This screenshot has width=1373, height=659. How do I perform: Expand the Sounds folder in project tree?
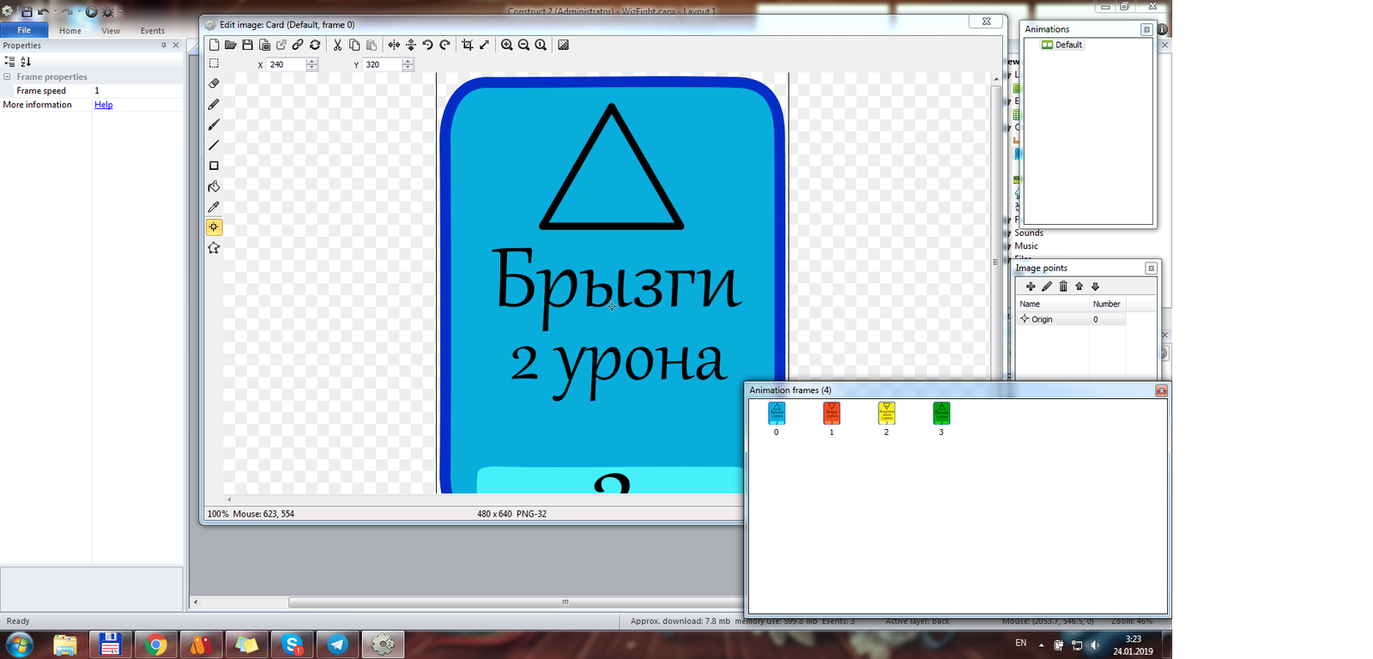tap(1009, 233)
